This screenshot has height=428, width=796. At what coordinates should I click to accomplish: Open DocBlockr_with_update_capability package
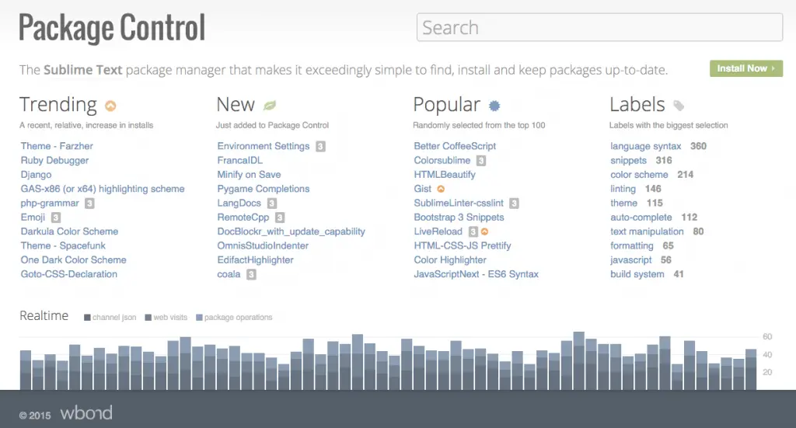tap(292, 231)
